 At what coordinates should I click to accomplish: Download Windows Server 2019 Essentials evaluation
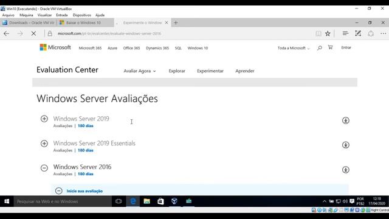[346, 145]
